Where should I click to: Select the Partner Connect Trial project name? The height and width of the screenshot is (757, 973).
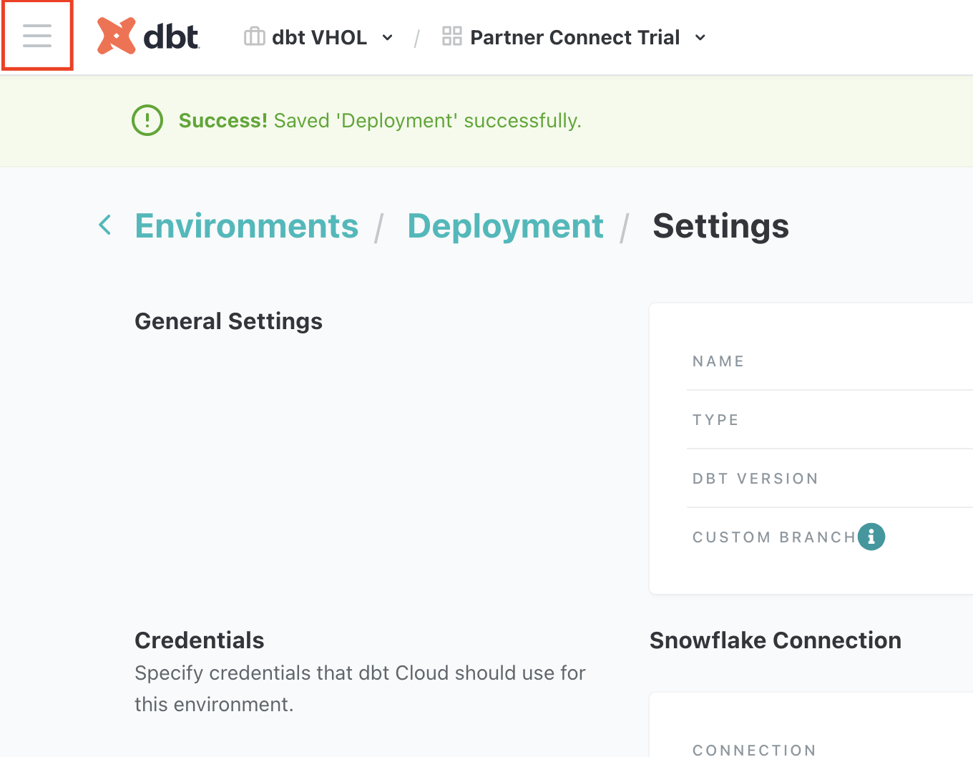point(574,37)
